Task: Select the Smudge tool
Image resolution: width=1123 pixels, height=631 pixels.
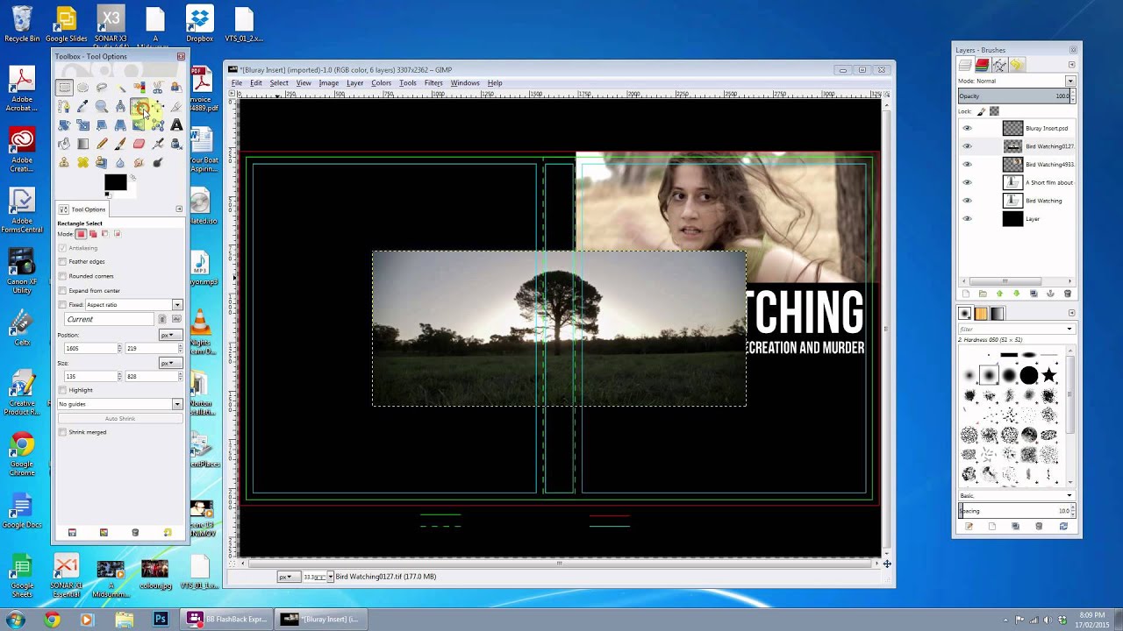Action: point(139,162)
